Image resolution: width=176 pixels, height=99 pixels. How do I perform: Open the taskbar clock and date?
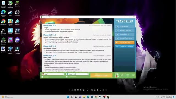point(169,97)
